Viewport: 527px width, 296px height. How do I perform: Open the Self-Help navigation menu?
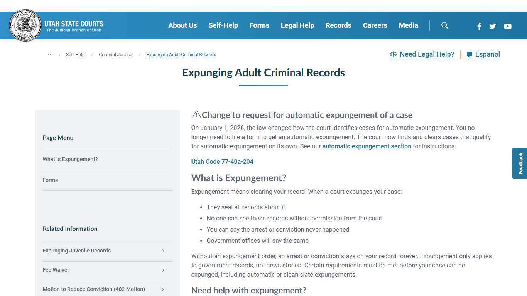pyautogui.click(x=223, y=25)
